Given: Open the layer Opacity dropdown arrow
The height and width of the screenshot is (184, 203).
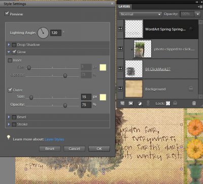Looking at the screenshot, I should tap(197, 14).
